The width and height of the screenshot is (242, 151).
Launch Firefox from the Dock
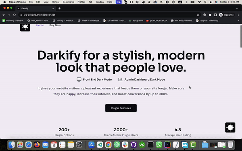click(x=37, y=145)
